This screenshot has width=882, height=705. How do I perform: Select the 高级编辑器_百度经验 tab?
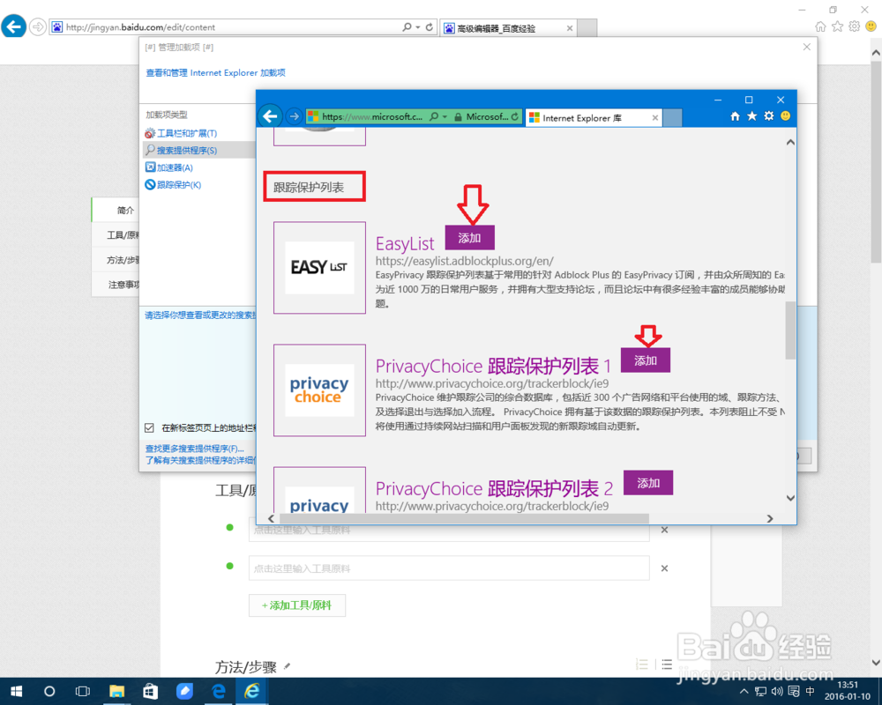coord(507,27)
